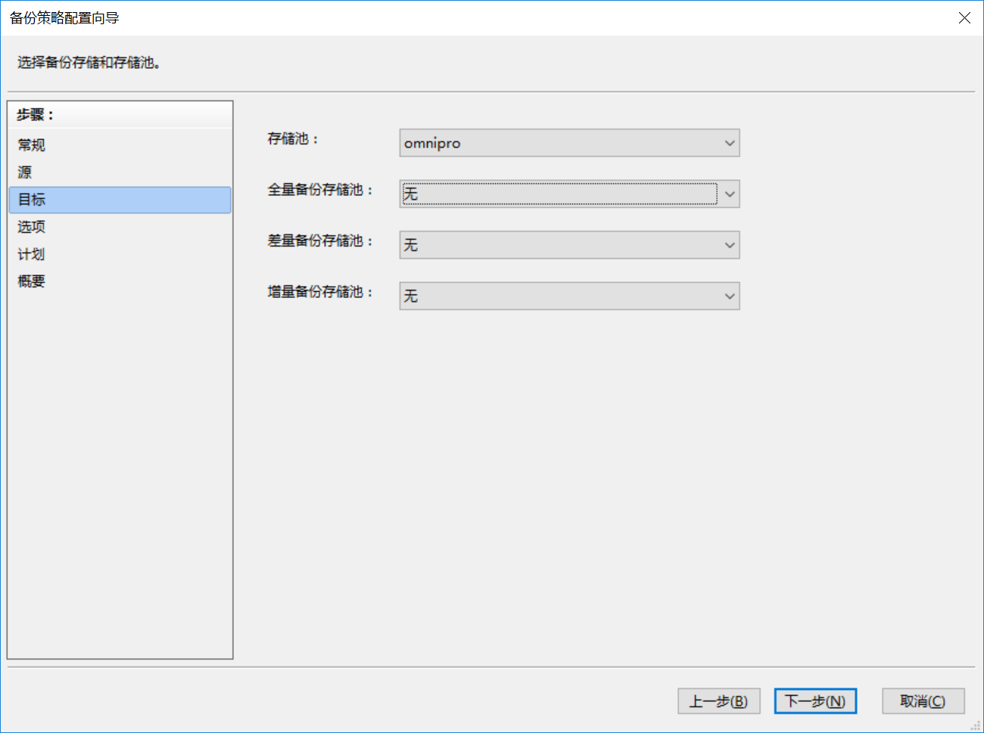This screenshot has height=733, width=984.
Task: Open the 差量备份存储池 combo box
Action: [560, 245]
